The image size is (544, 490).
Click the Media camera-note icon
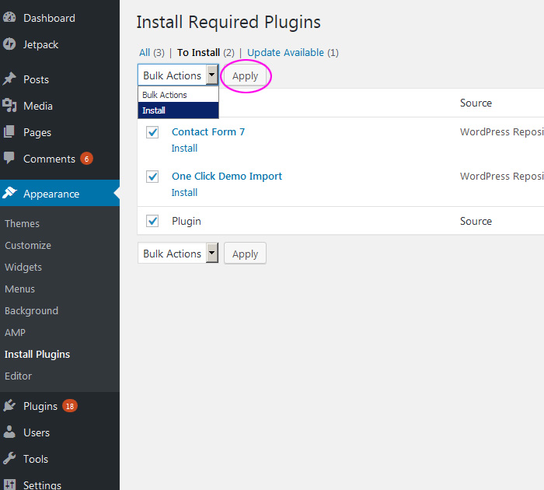(x=9, y=105)
